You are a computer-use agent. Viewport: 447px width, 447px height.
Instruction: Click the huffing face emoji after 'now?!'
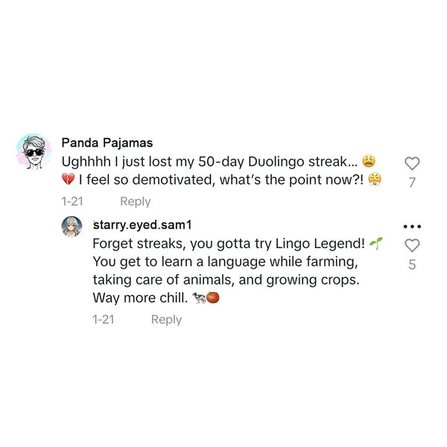[x=374, y=180]
